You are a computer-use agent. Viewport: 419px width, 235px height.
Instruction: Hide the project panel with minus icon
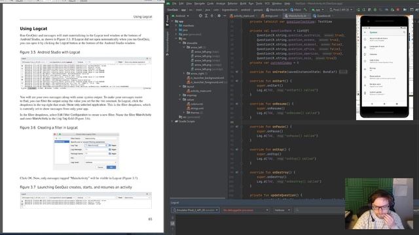coord(225,16)
